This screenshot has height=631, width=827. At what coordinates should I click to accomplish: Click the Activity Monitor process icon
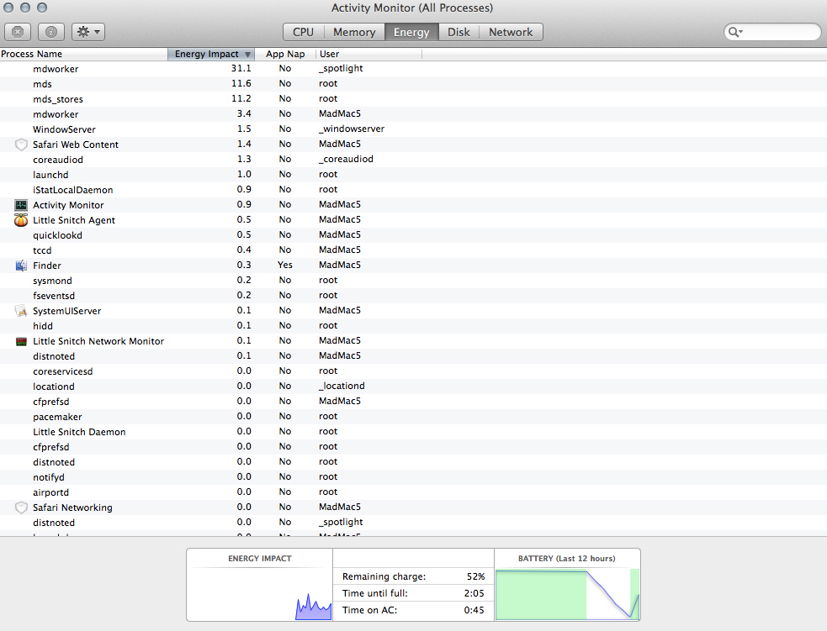coord(21,205)
